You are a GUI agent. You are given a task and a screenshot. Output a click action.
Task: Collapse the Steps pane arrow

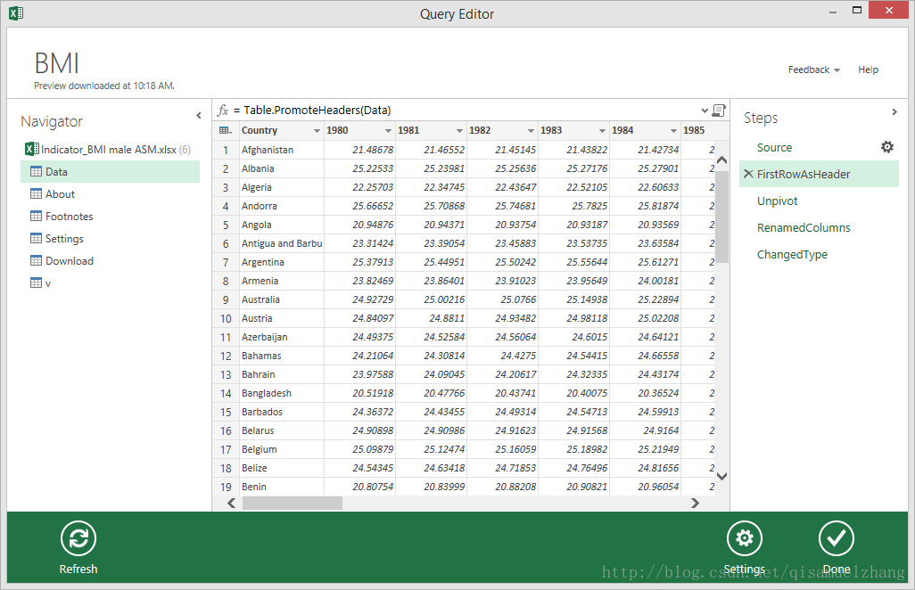coord(894,112)
